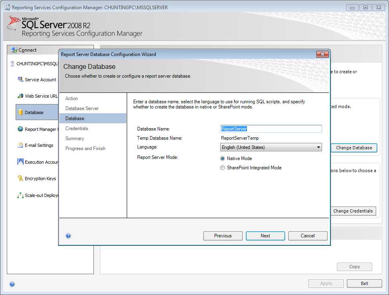
Task: Click the Change Database button
Action: tap(354, 148)
